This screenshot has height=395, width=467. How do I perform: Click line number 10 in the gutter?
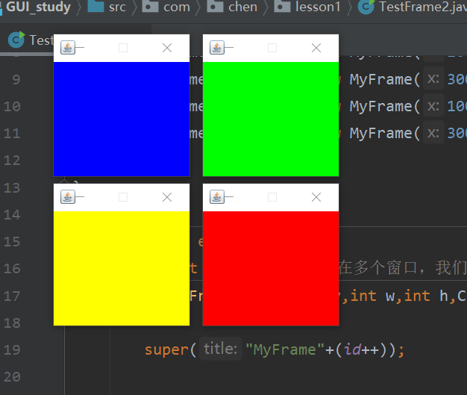click(x=12, y=107)
